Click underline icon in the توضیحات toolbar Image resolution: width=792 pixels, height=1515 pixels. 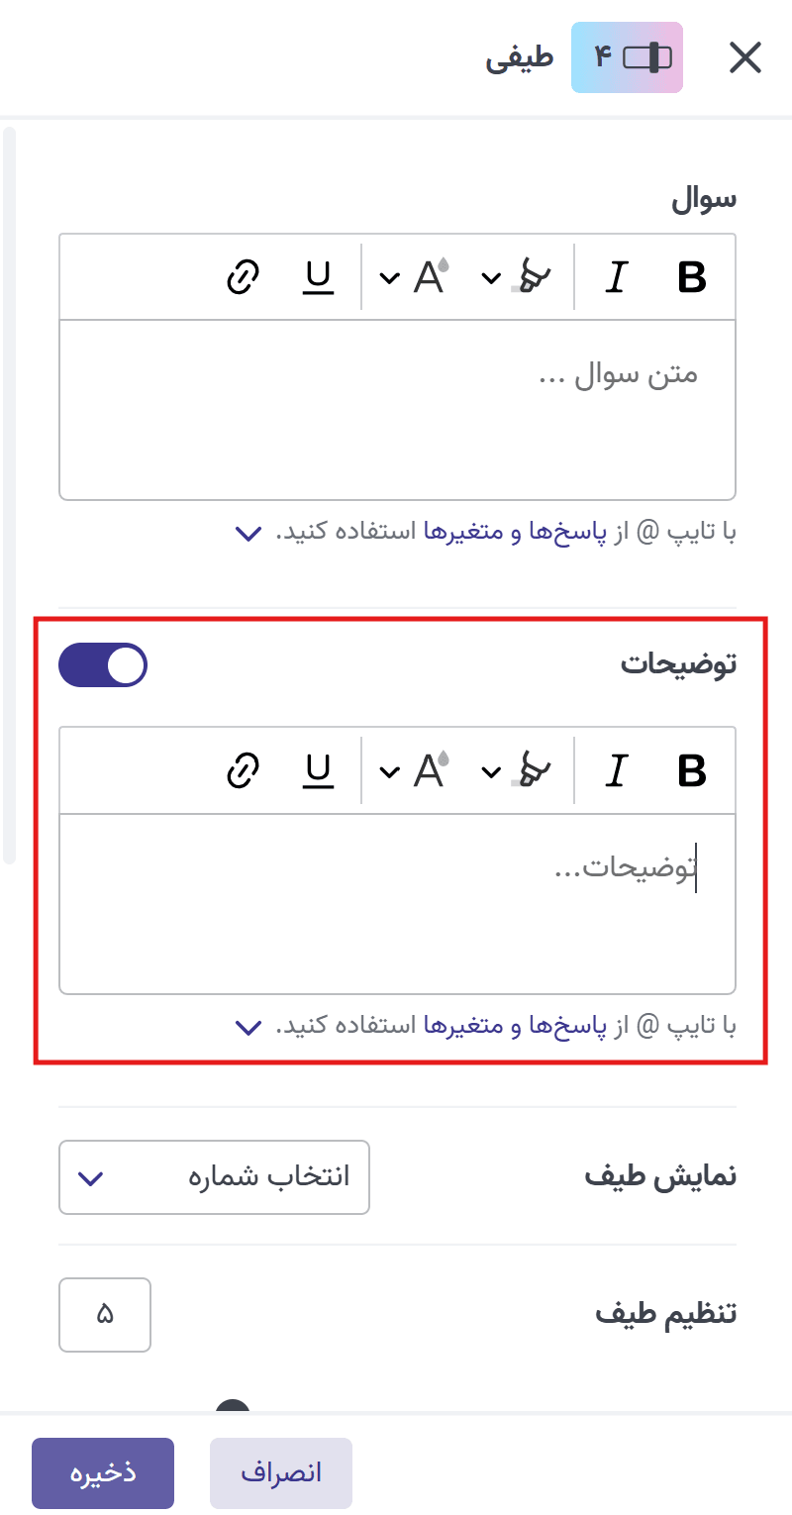[318, 770]
